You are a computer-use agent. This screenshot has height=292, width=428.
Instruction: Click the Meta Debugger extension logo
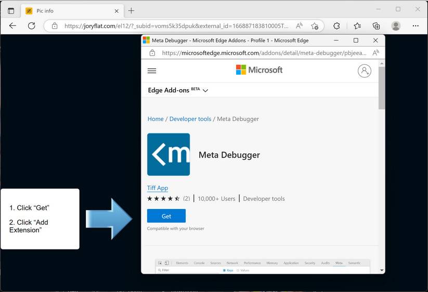[168, 155]
